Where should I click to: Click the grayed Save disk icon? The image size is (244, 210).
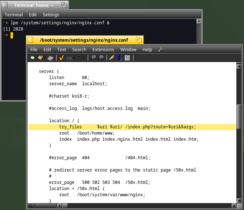click(x=50, y=58)
